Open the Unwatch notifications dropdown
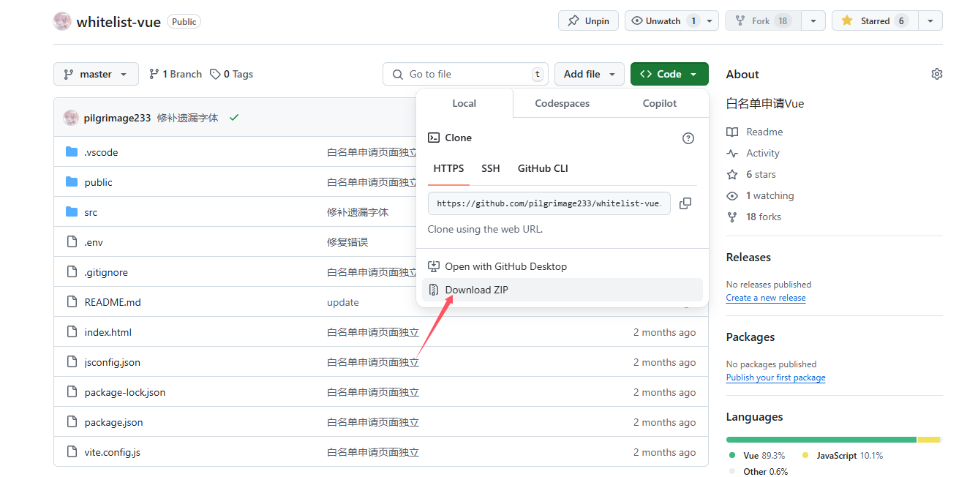967x477 pixels. tap(672, 20)
